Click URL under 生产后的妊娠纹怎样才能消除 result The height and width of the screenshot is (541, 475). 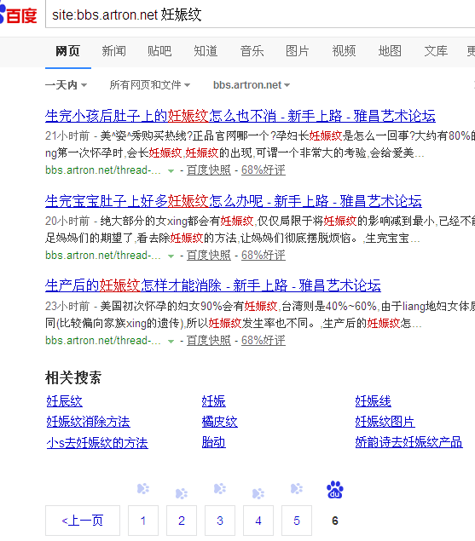click(x=103, y=341)
